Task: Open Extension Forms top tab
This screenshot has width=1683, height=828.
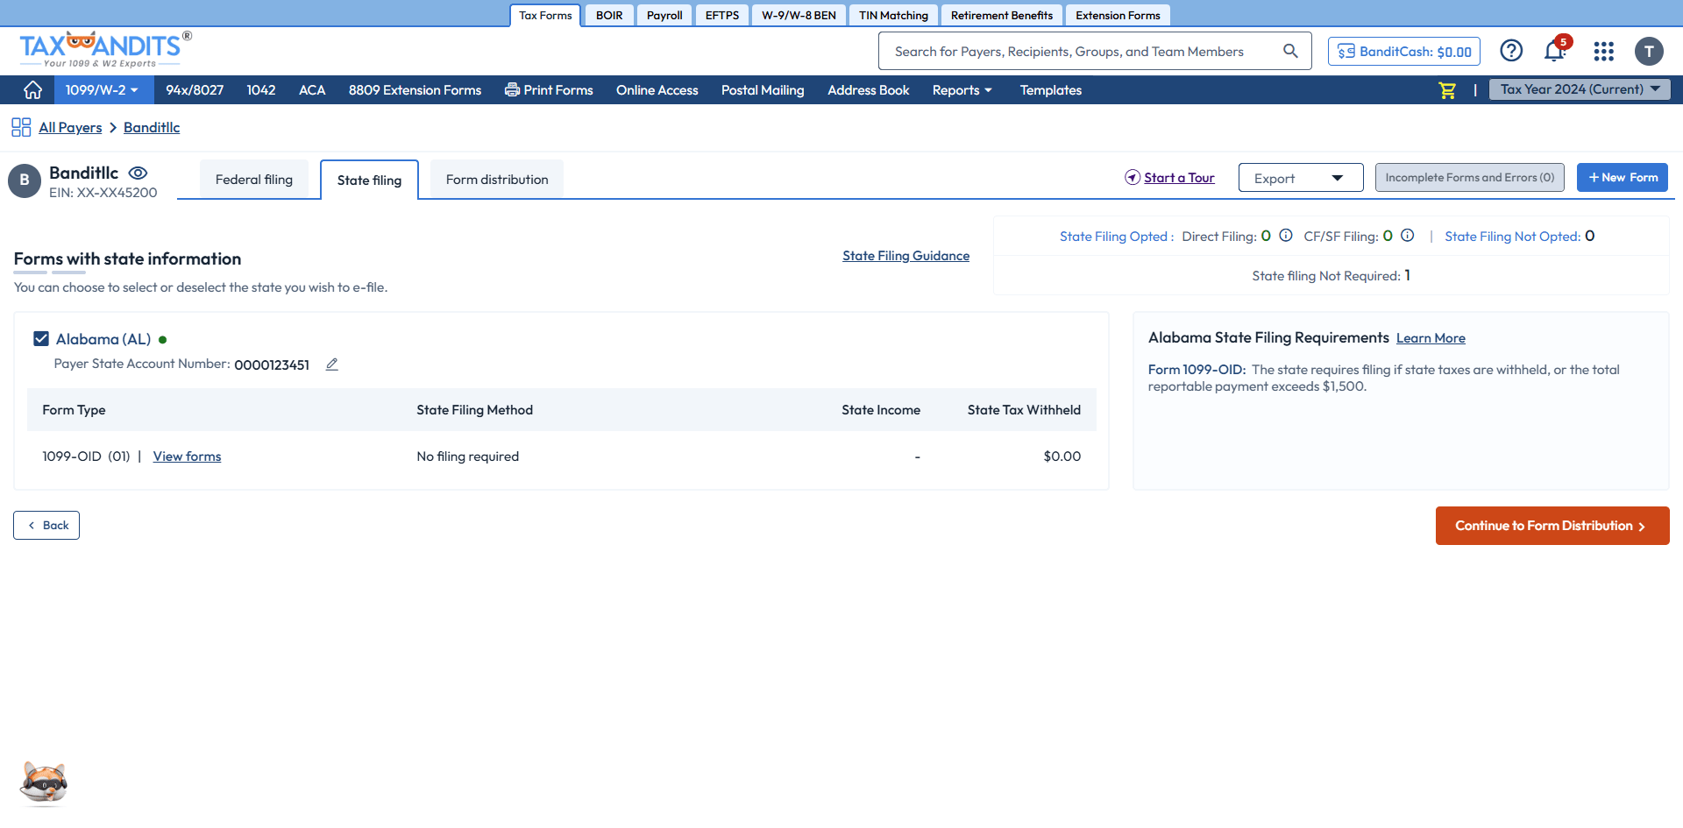Action: 1118,15
